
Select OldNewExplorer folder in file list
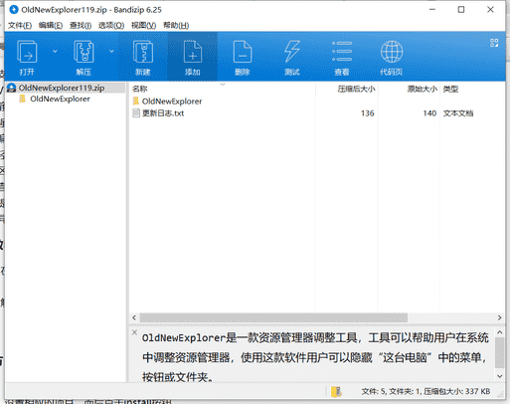[x=172, y=101]
